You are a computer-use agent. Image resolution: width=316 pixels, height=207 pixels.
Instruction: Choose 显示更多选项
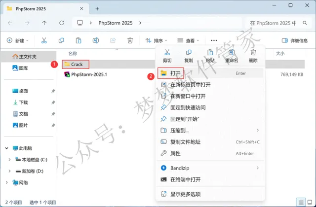[x=210, y=194]
